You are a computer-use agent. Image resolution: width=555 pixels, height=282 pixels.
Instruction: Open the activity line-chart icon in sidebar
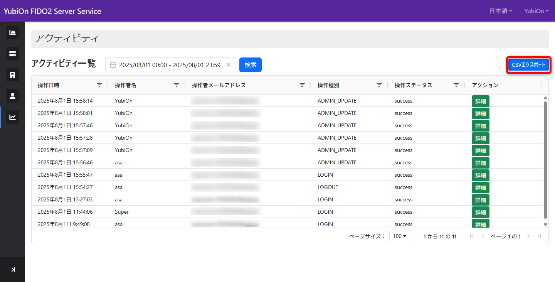pos(12,117)
